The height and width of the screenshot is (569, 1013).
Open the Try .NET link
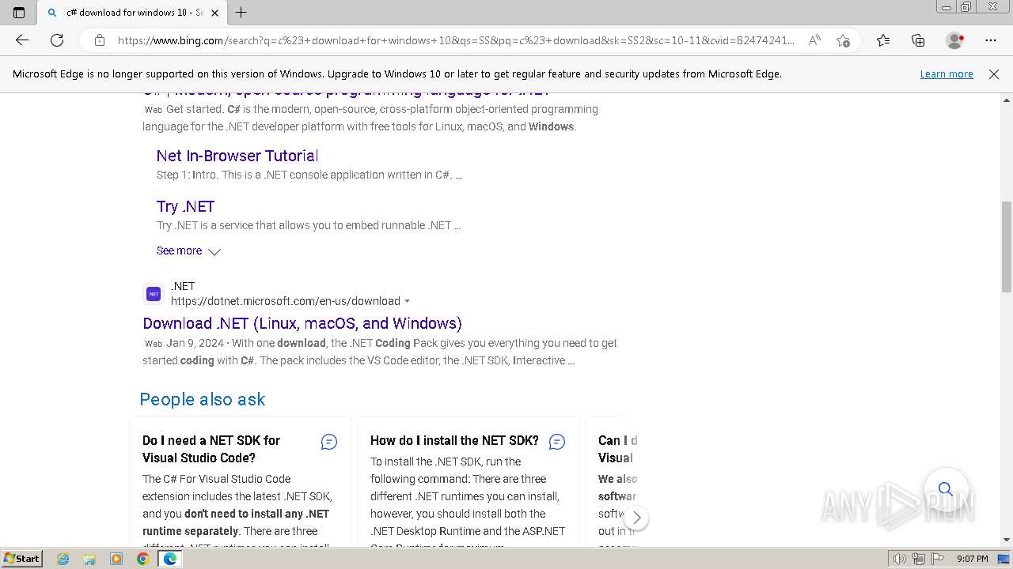185,206
